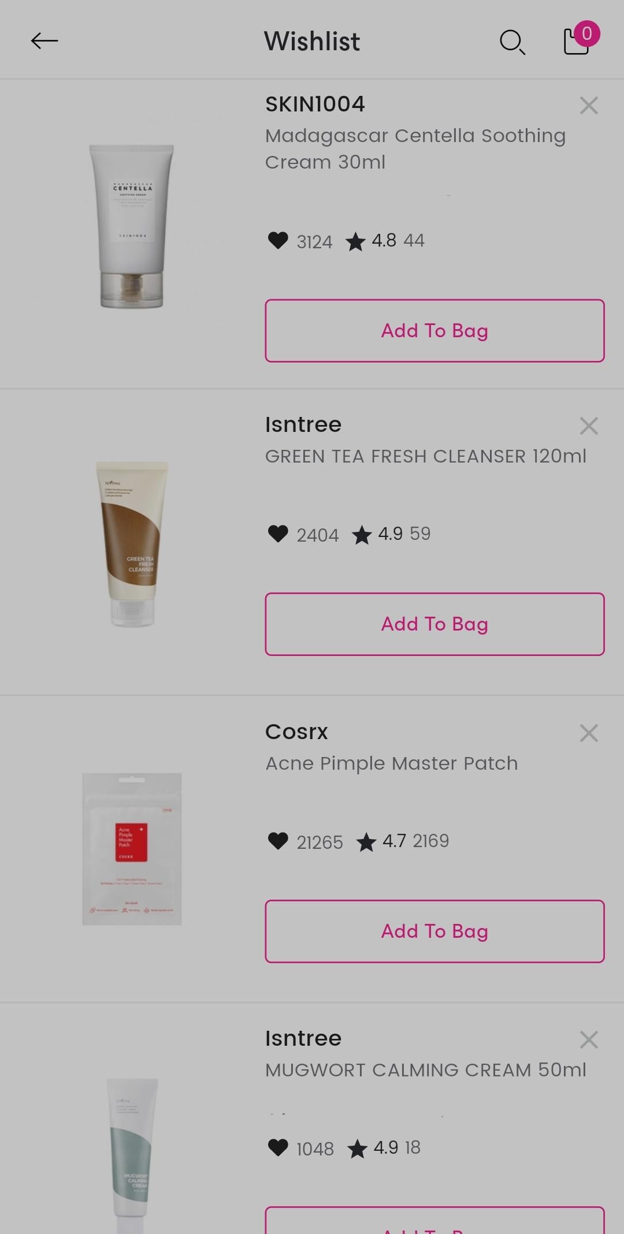
Task: Open the shopping bag icon
Action: point(577,40)
